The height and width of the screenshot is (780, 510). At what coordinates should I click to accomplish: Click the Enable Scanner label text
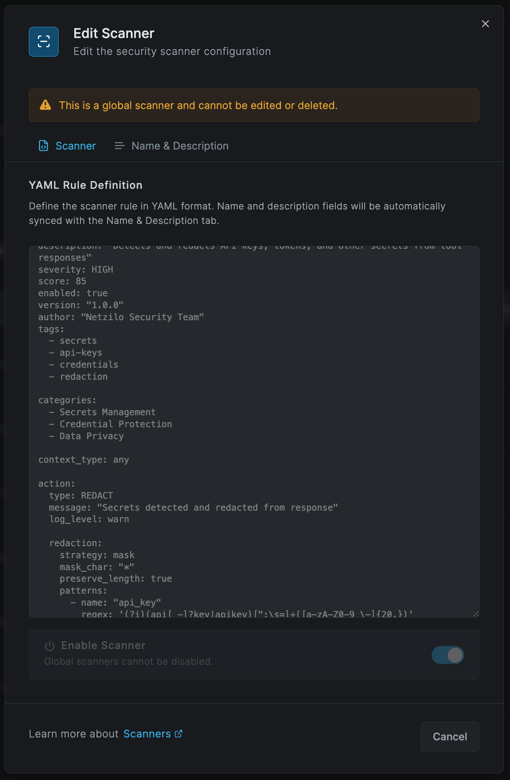point(103,645)
